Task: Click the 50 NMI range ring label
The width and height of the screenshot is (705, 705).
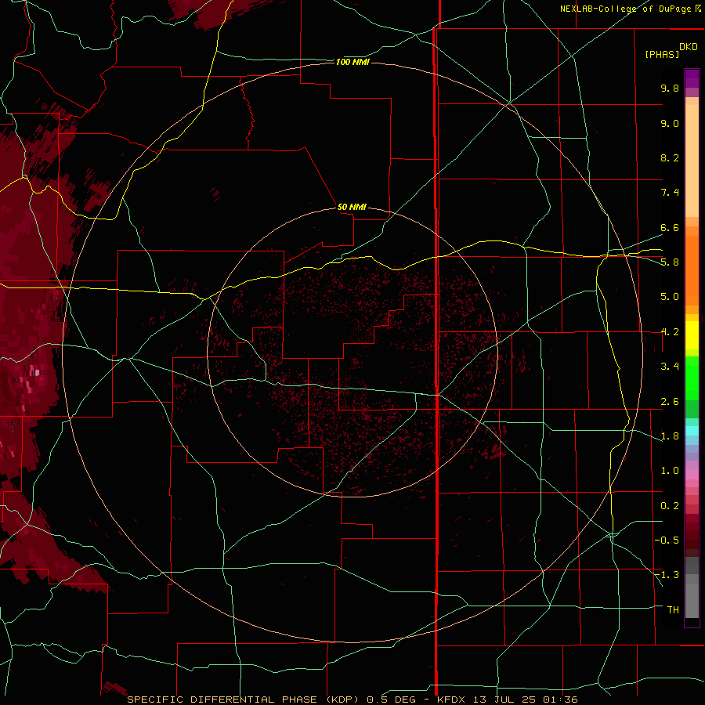Action: pyautogui.click(x=352, y=207)
